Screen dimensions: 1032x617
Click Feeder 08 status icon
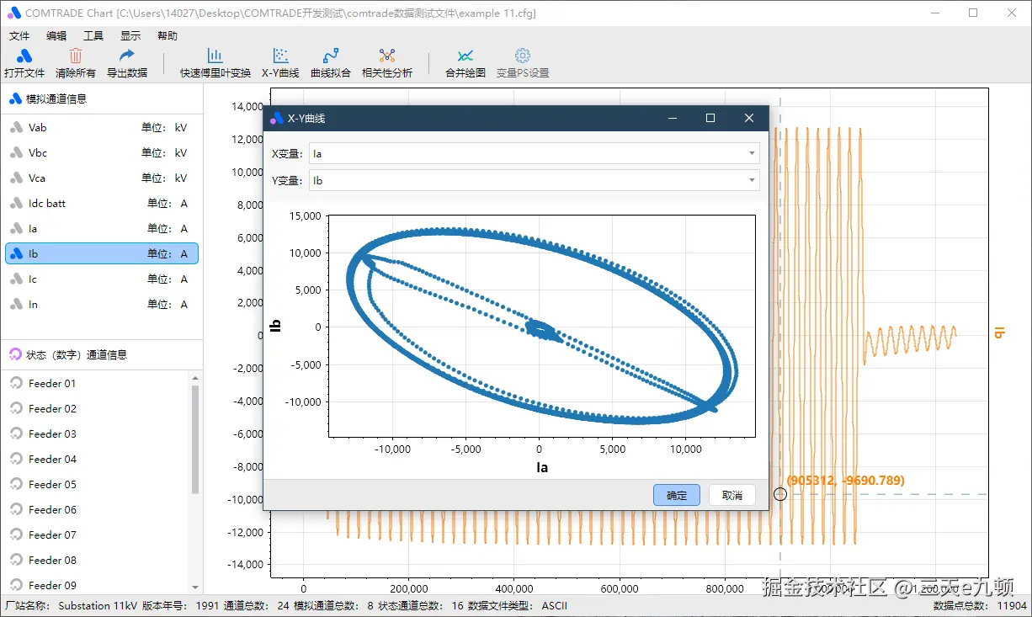click(16, 560)
